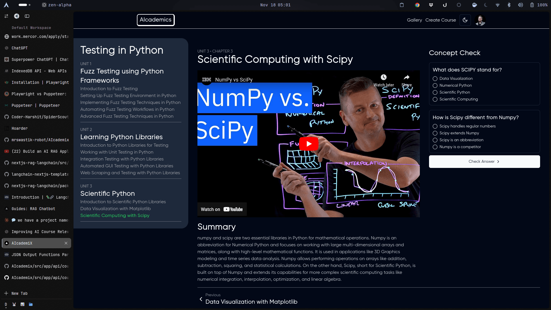Select the Scientific Python radio option
551x310 pixels.
click(x=435, y=92)
